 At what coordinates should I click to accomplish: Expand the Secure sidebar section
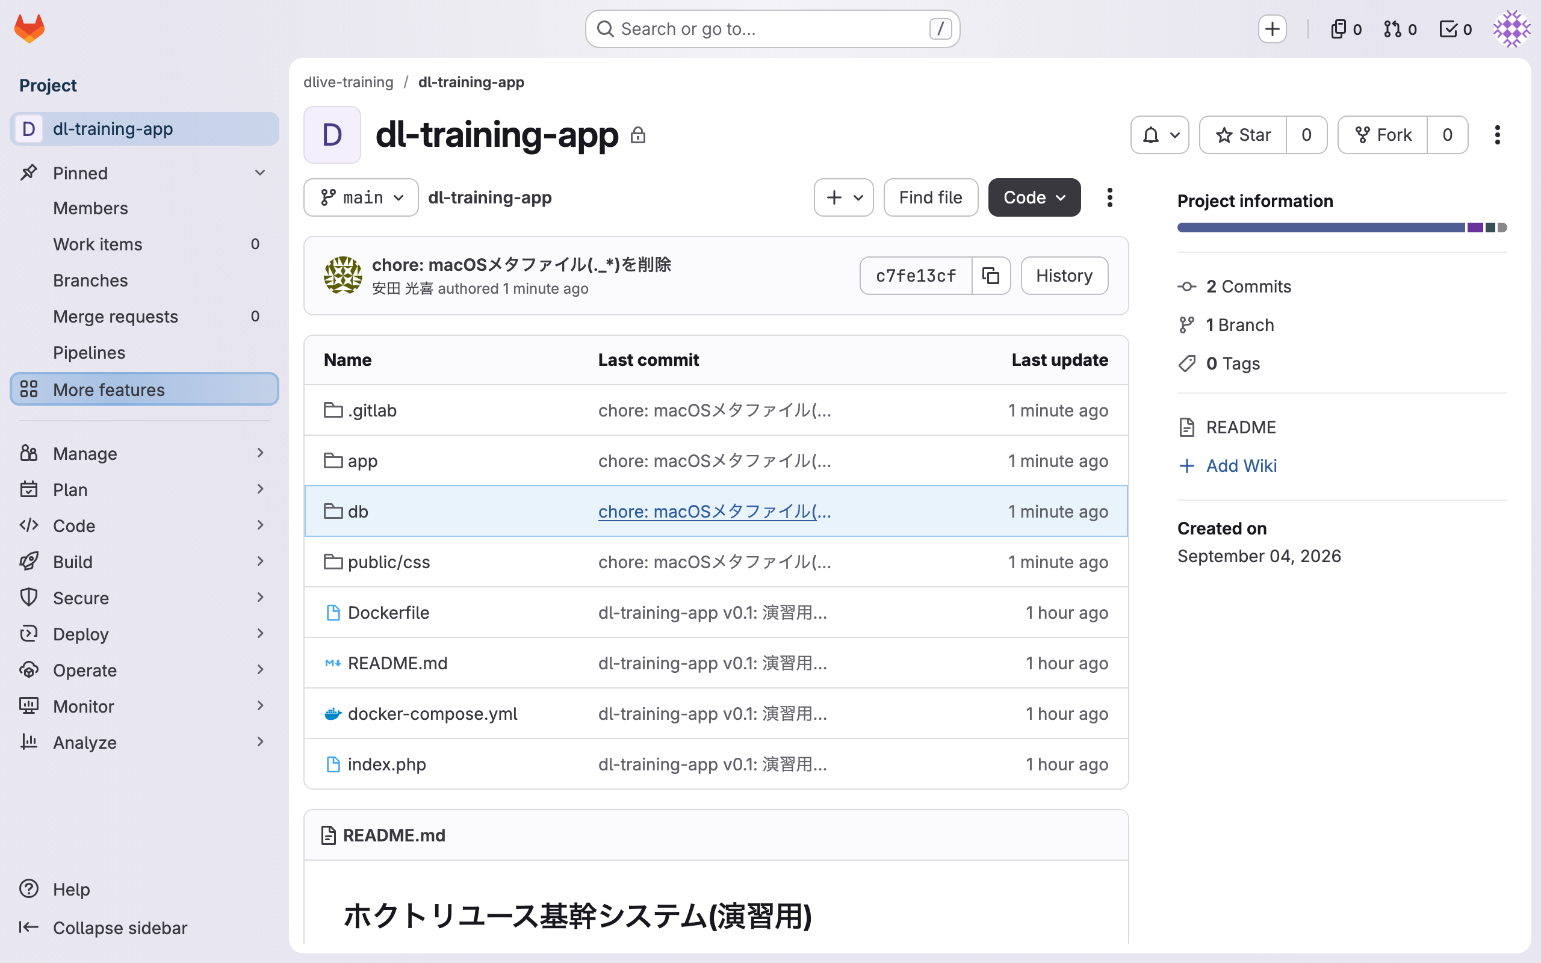[144, 598]
